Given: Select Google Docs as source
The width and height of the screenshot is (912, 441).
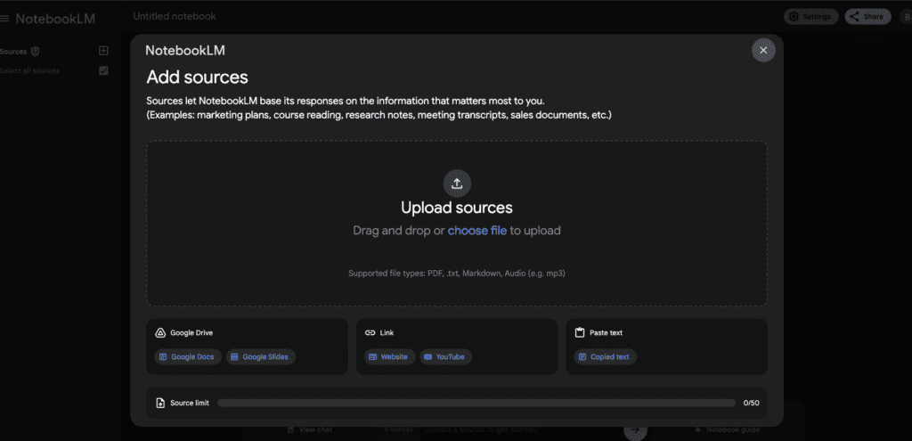Looking at the screenshot, I should pos(187,356).
